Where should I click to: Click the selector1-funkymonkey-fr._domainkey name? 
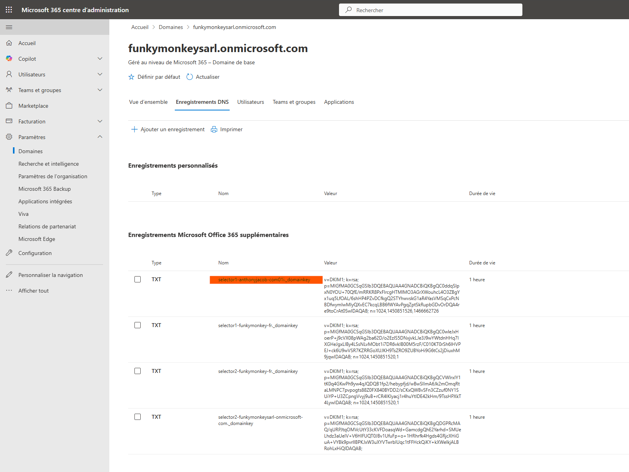[x=258, y=326]
